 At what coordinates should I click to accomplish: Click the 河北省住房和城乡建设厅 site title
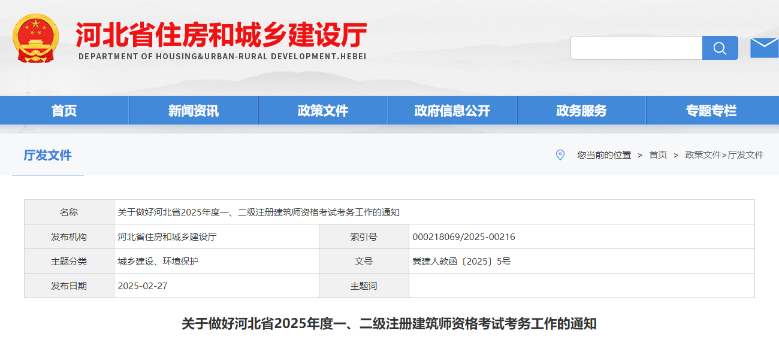tap(221, 35)
